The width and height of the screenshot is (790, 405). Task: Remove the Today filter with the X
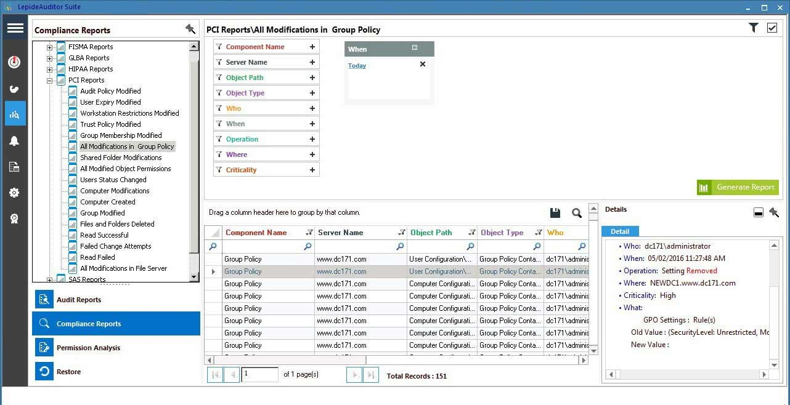[423, 64]
